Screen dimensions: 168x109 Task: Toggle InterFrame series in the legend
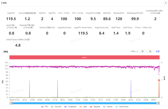click(122, 107)
